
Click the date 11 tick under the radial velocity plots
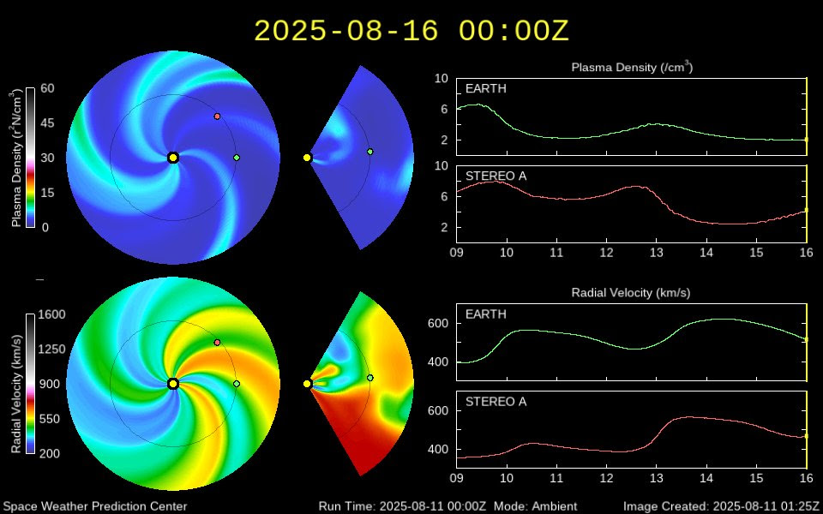click(556, 478)
